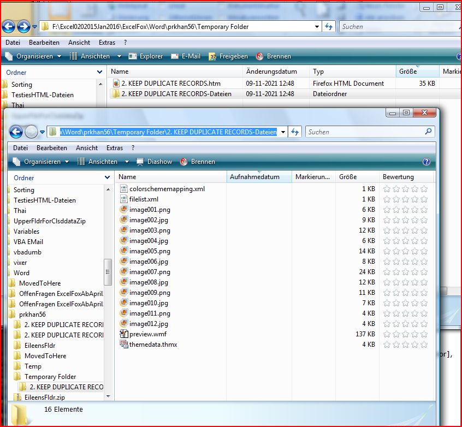Rate preview.wmf with three stars
462x427 pixels.
click(405, 334)
